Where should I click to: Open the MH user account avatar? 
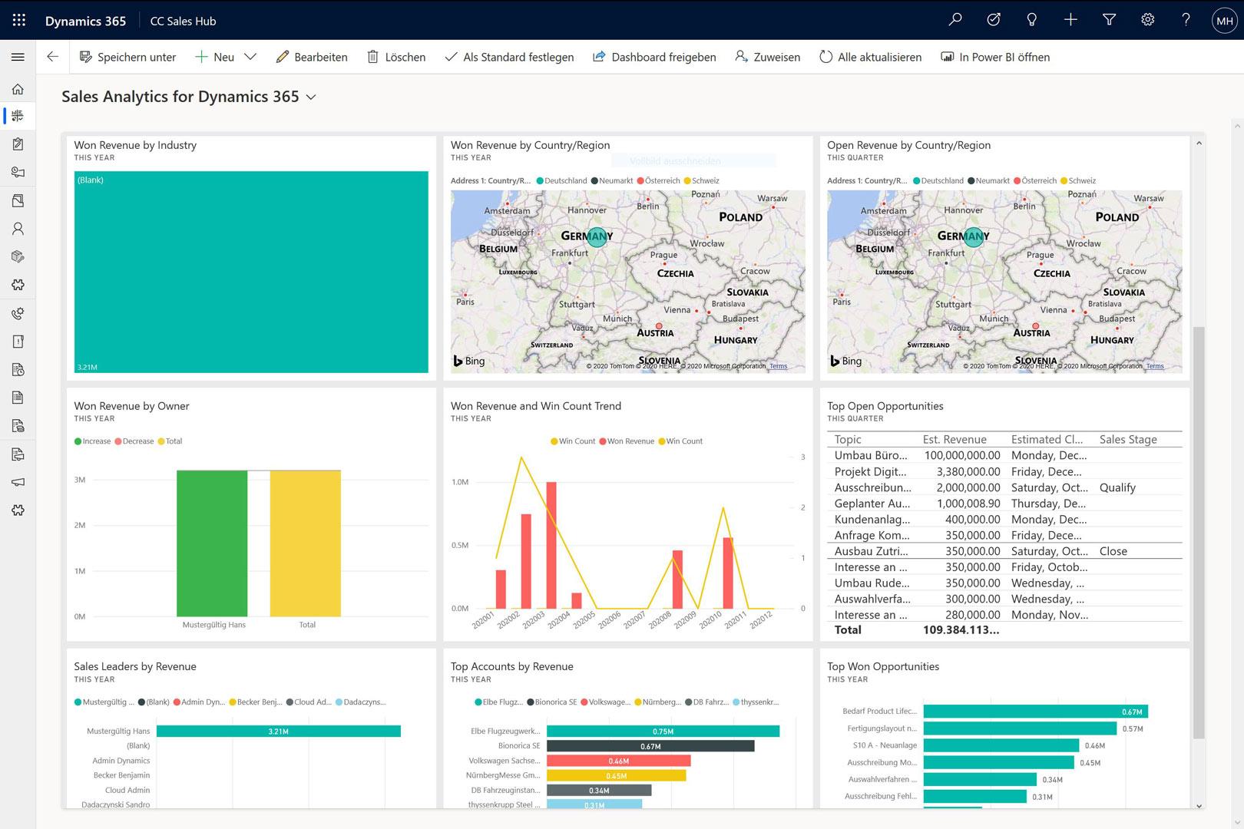coord(1224,21)
